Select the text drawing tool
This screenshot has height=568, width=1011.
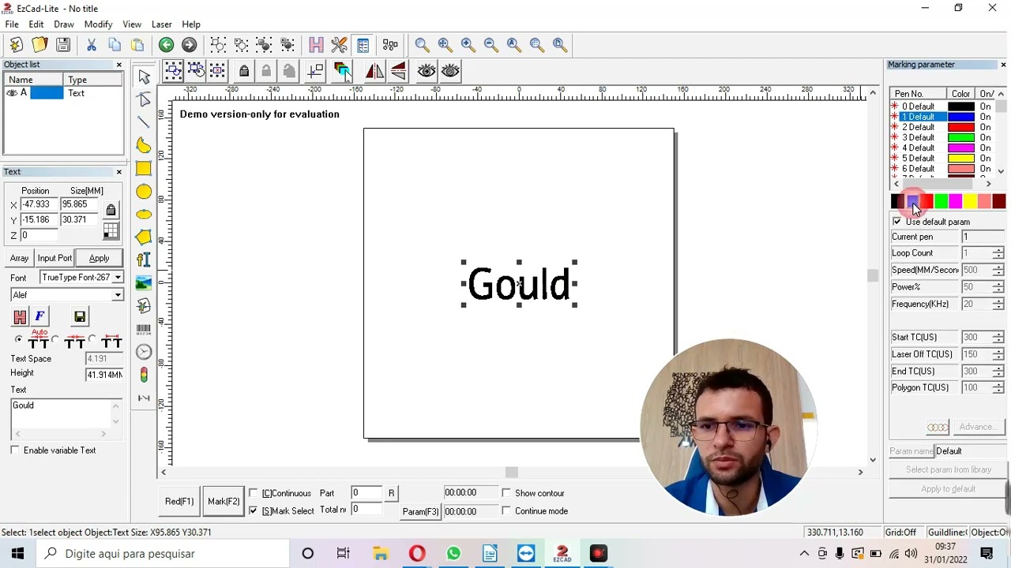point(144,260)
